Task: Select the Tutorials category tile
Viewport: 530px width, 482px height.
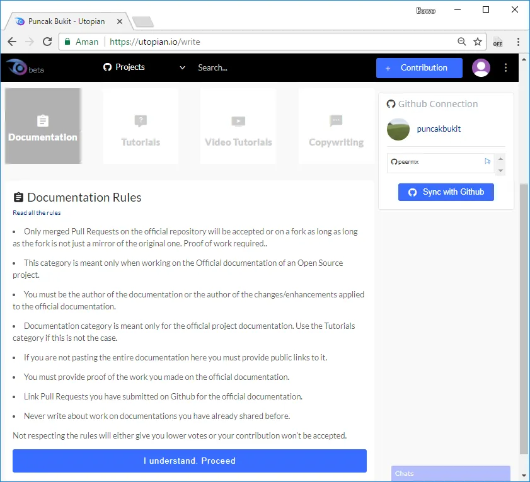Action: point(141,126)
